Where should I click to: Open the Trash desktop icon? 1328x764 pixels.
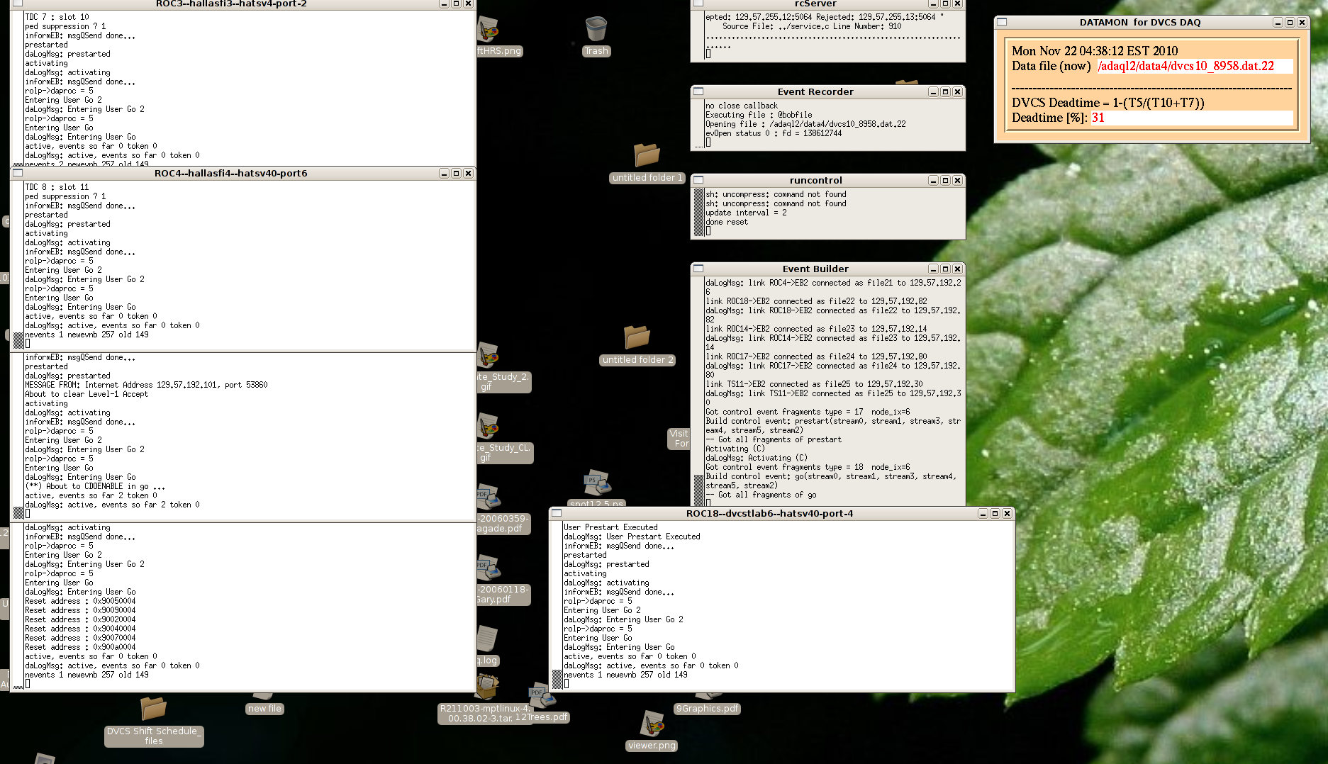(x=596, y=30)
